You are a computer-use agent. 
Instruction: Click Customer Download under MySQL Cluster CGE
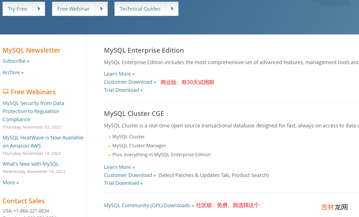tap(130, 175)
